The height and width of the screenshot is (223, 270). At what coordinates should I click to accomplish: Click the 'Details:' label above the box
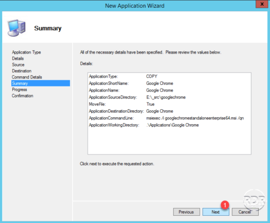coord(87,64)
